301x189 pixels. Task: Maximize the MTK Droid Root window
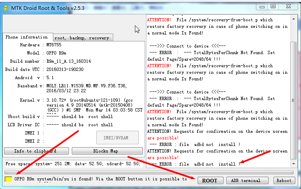[273, 6]
